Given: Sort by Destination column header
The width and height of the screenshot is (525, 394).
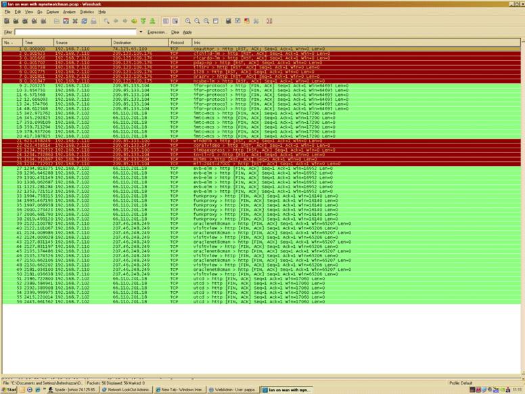Looking at the screenshot, I should 140,43.
